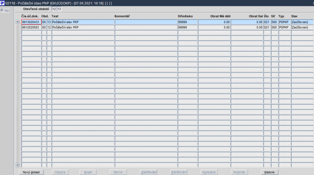314x175 pixels.
Task: Click Typ PSPKP in row 9913020433
Action: pyautogui.click(x=285, y=22)
